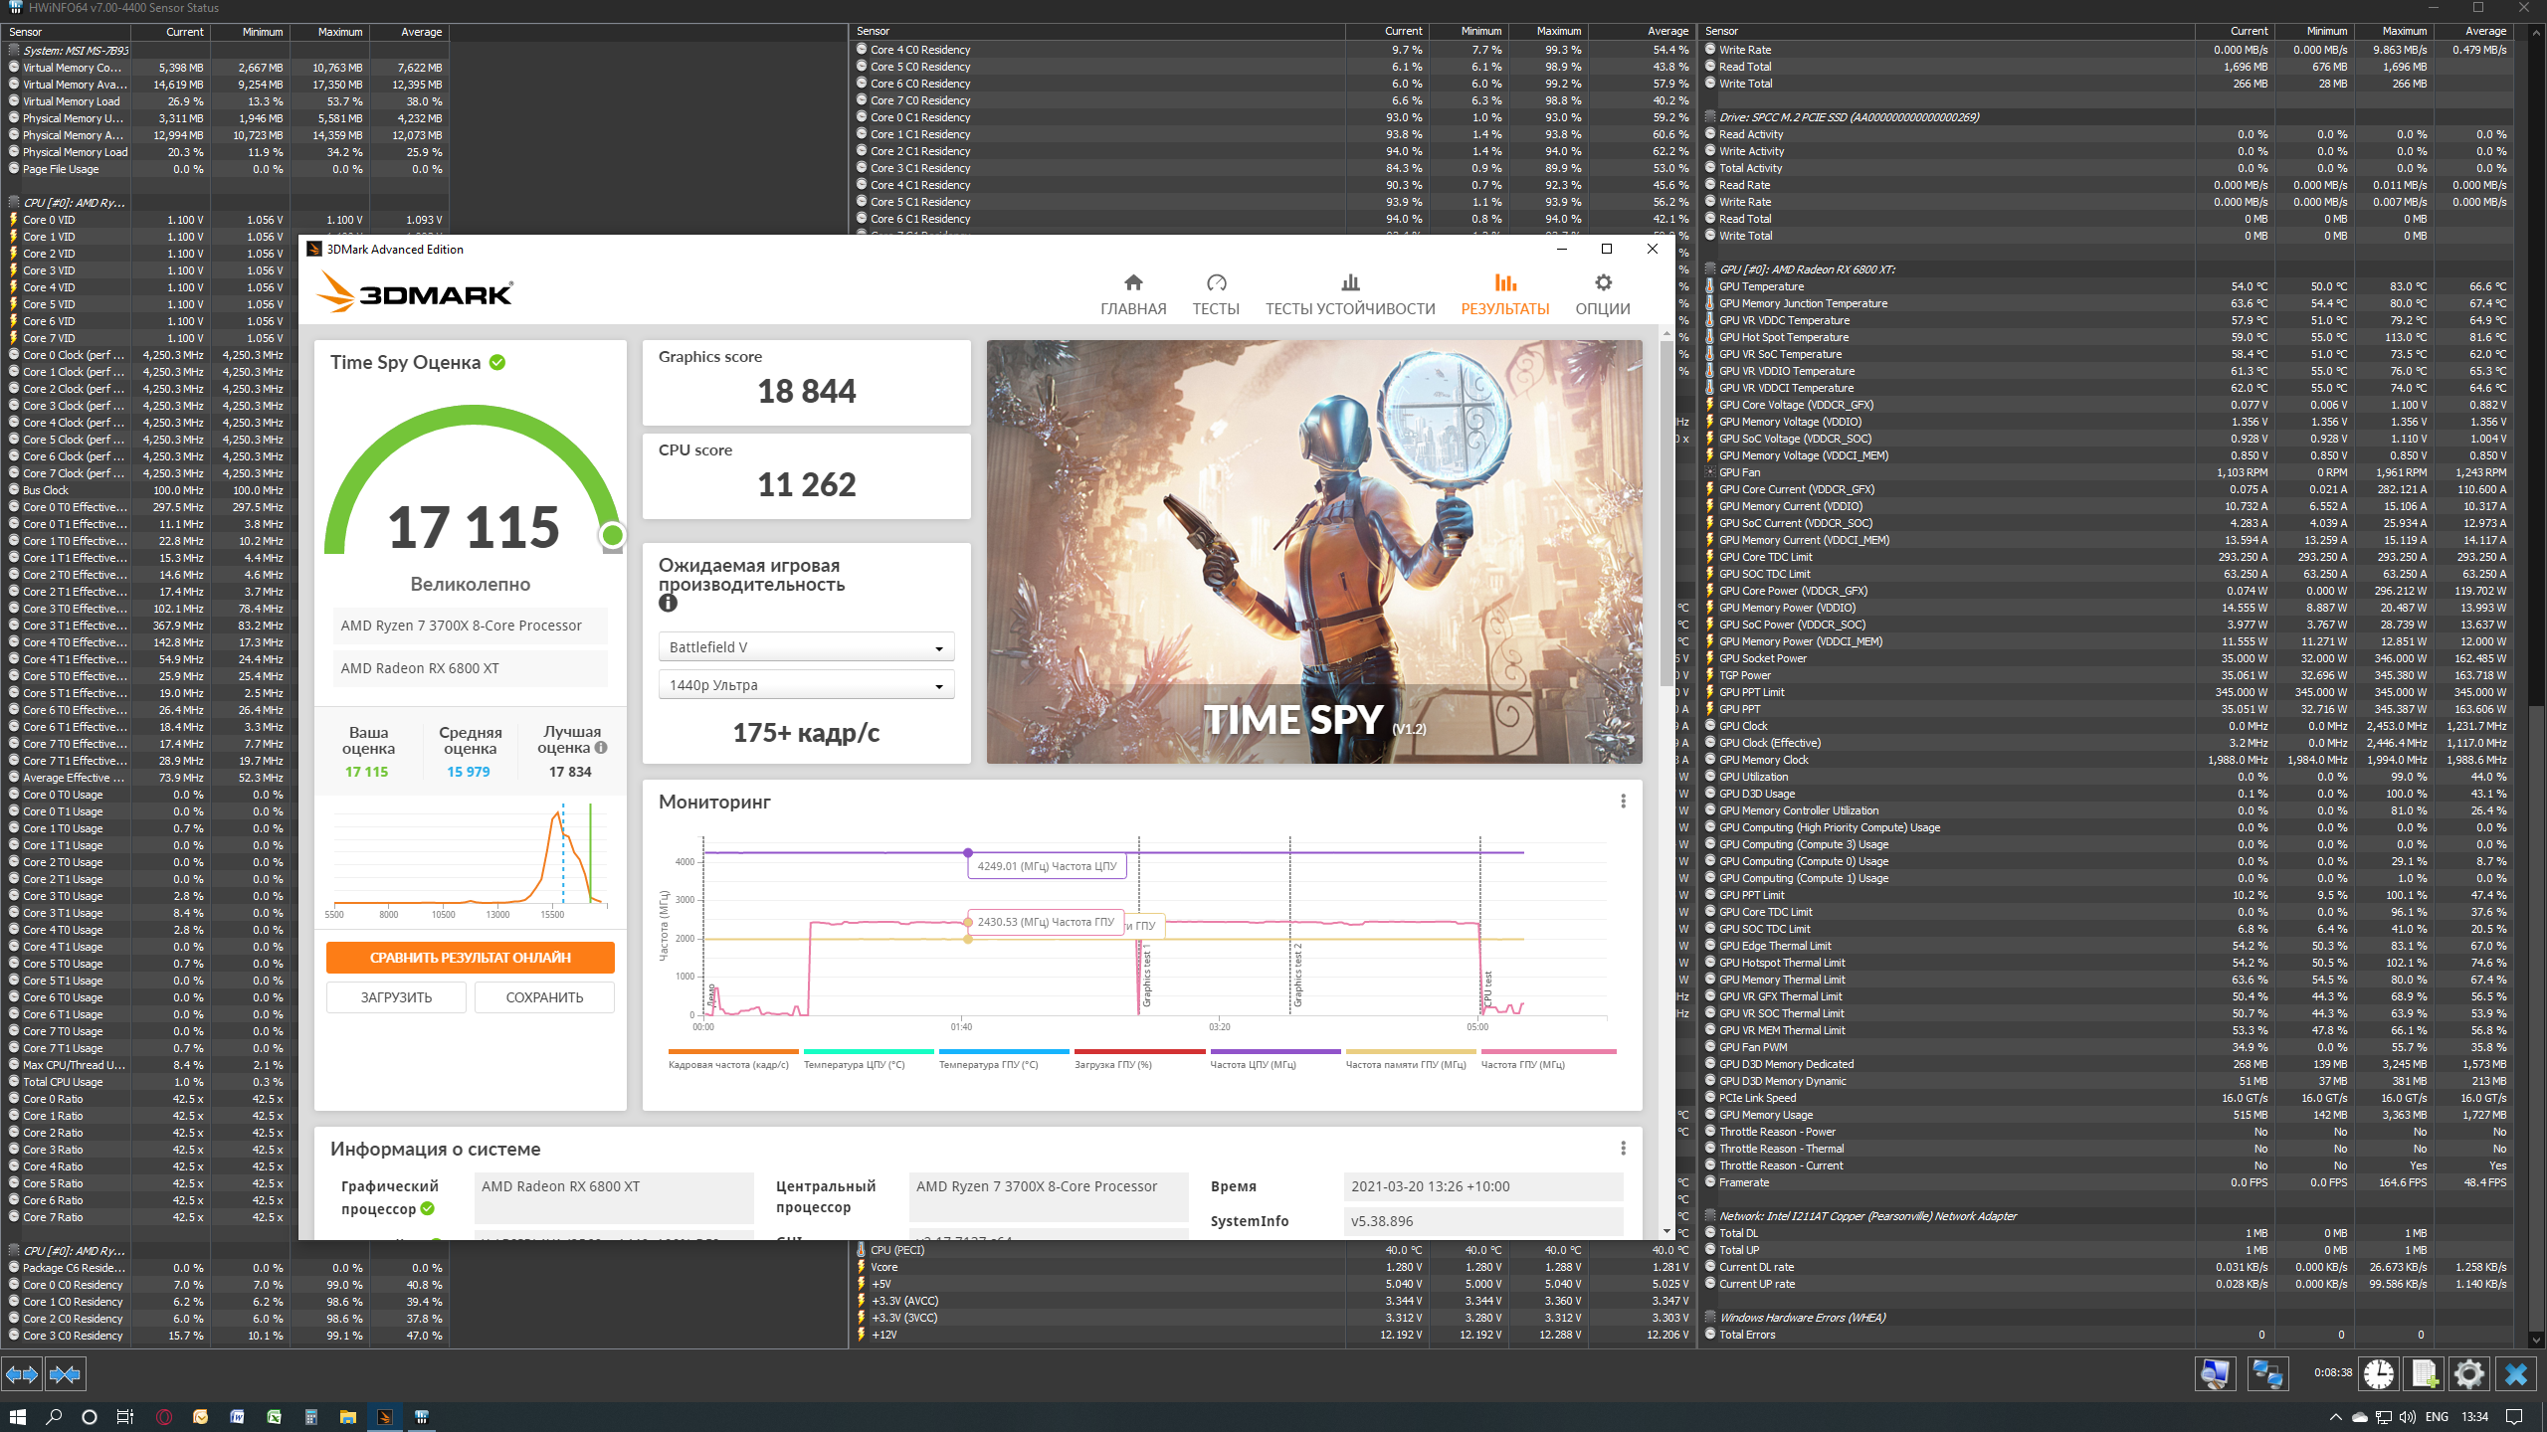The height and width of the screenshot is (1432, 2547).
Task: Open Мониторинг panel three-dot menu
Action: 1623,802
